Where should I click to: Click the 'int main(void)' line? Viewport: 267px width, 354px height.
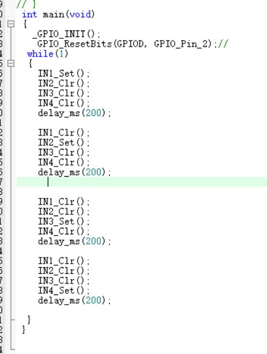pyautogui.click(x=58, y=15)
